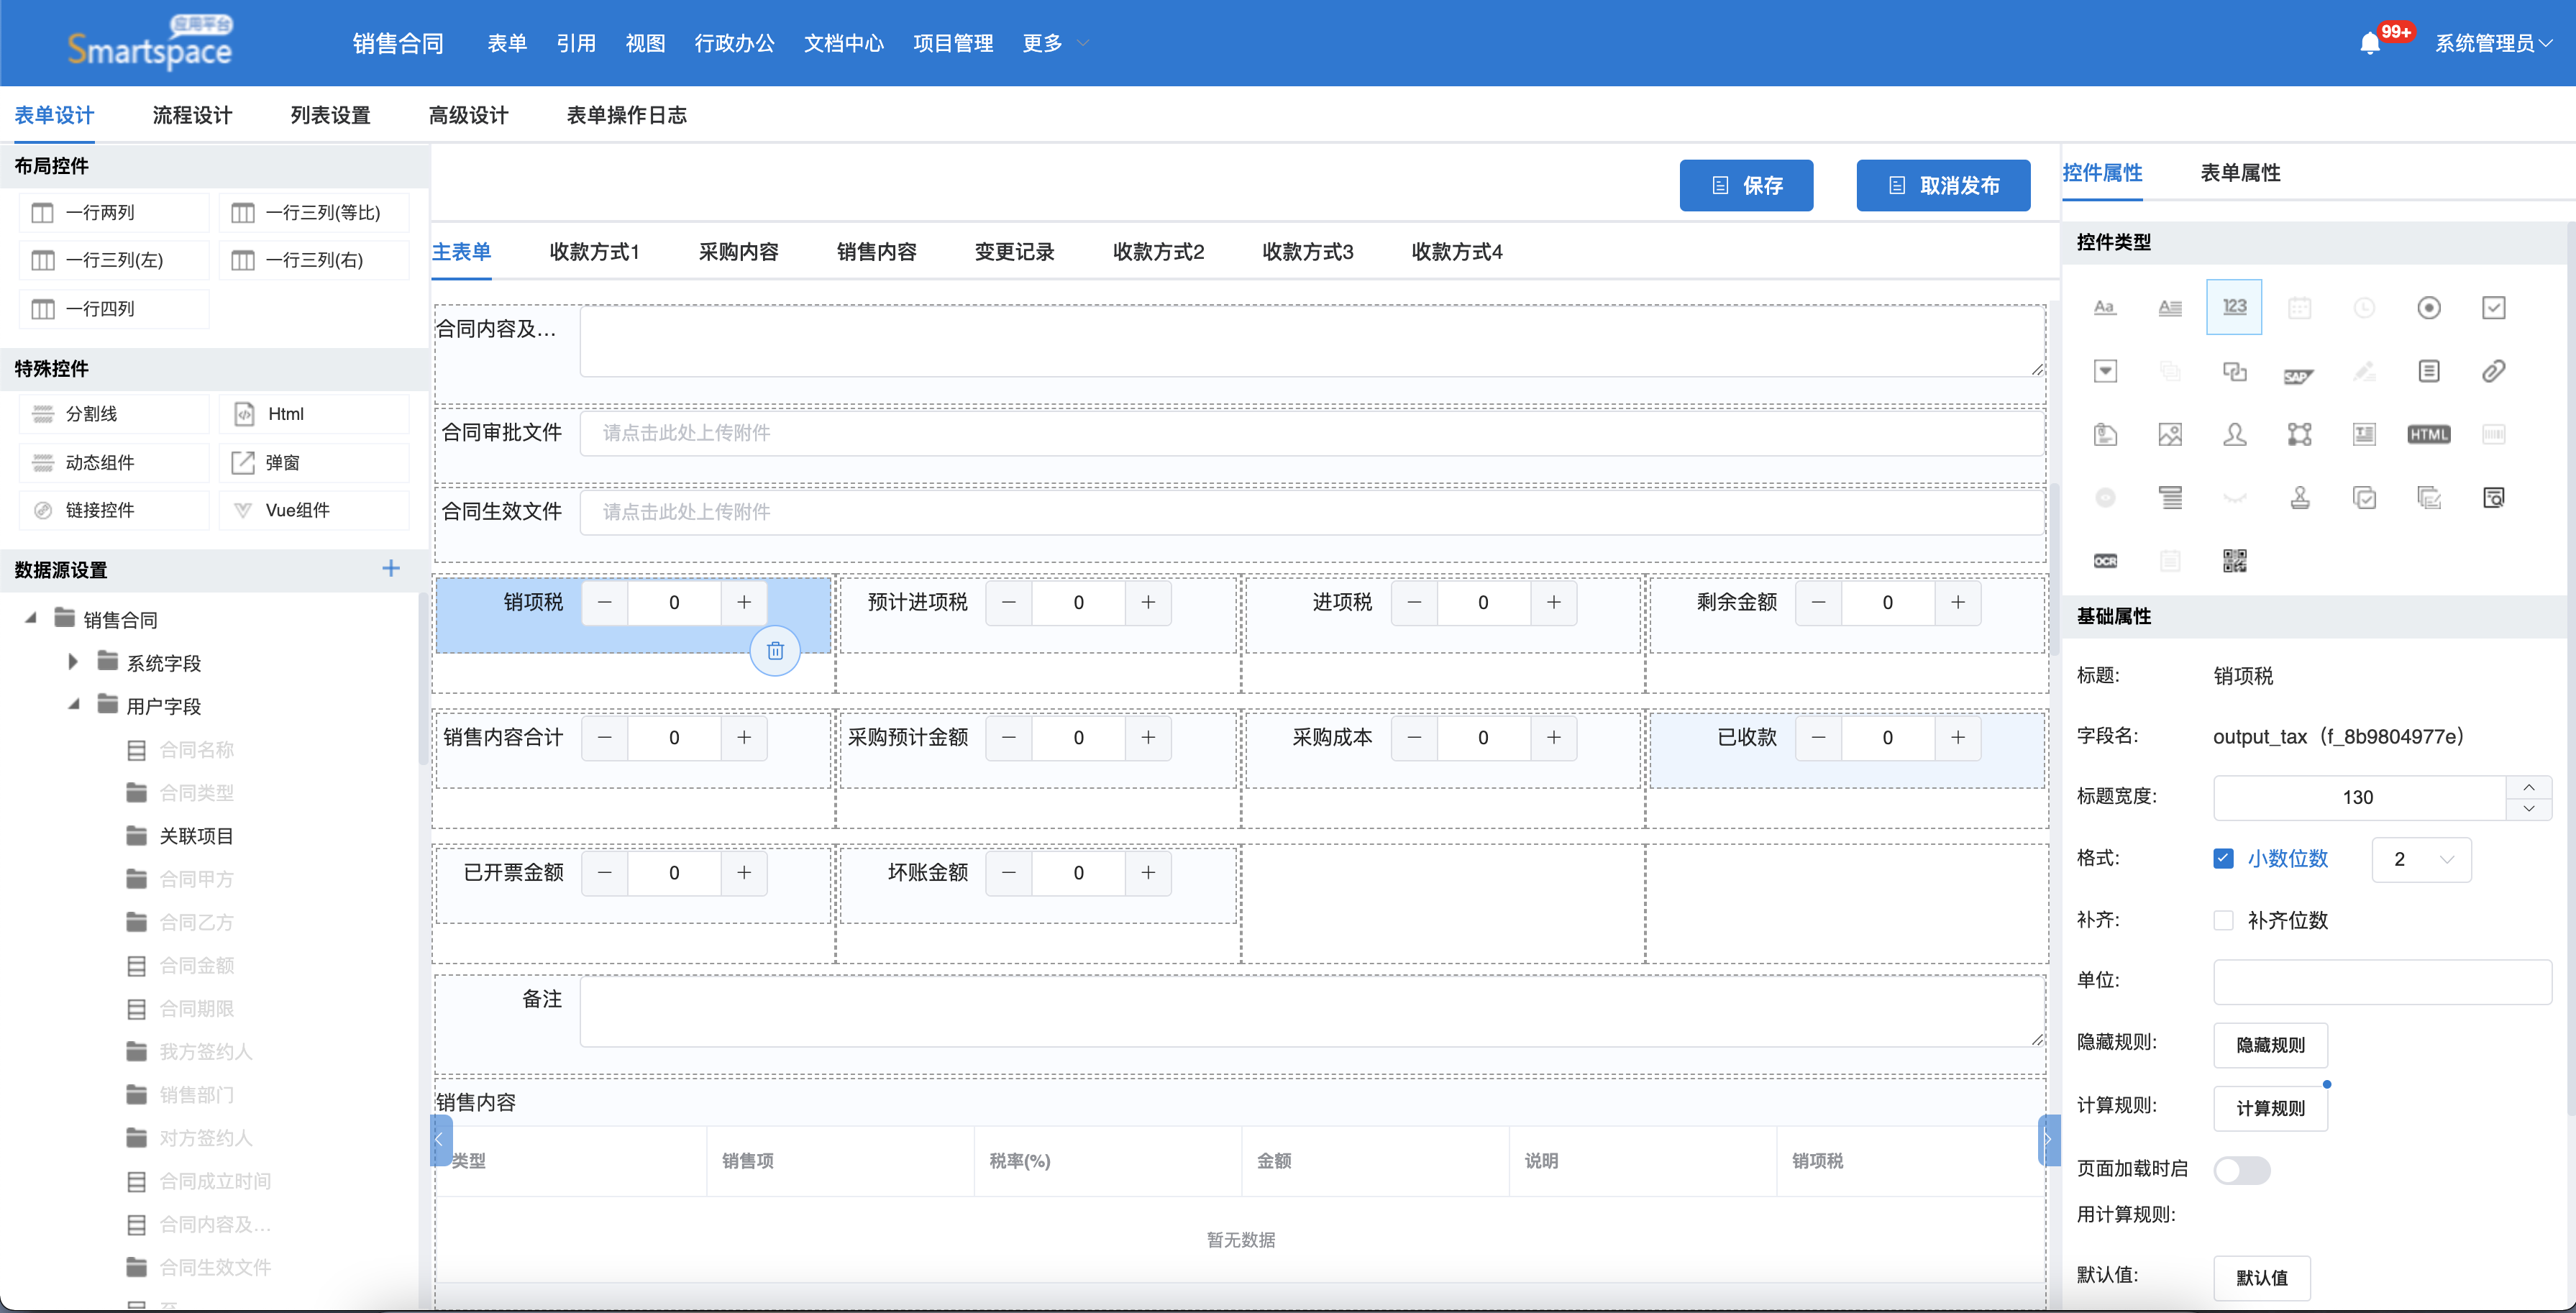Increase 标题宽度 with the up stepper arrow

click(2528, 787)
